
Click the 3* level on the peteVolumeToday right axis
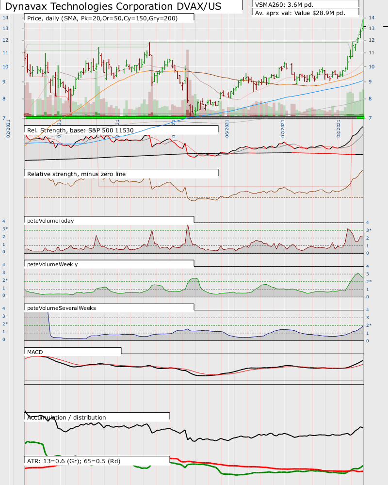(369, 230)
